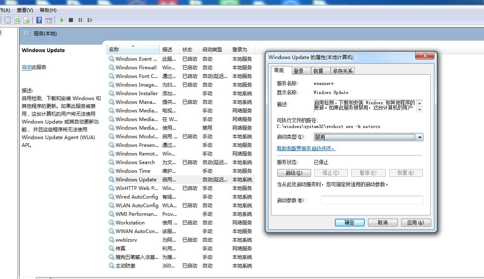
Task: Open the 帮助(H) menu
Action: (x=48, y=10)
